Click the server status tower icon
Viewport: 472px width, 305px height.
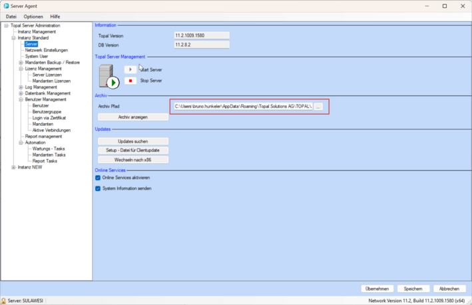(x=109, y=76)
